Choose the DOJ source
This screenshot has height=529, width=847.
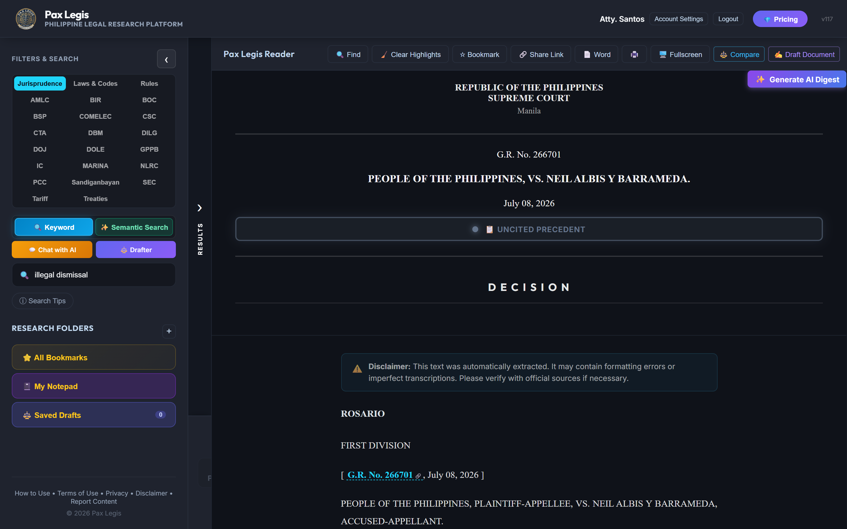point(39,149)
